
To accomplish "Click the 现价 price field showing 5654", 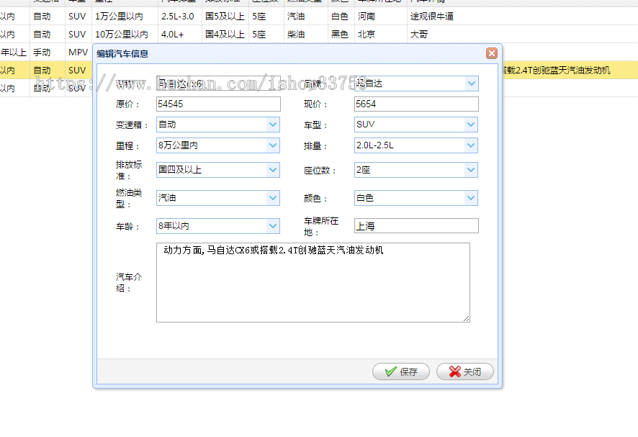I will pos(415,104).
